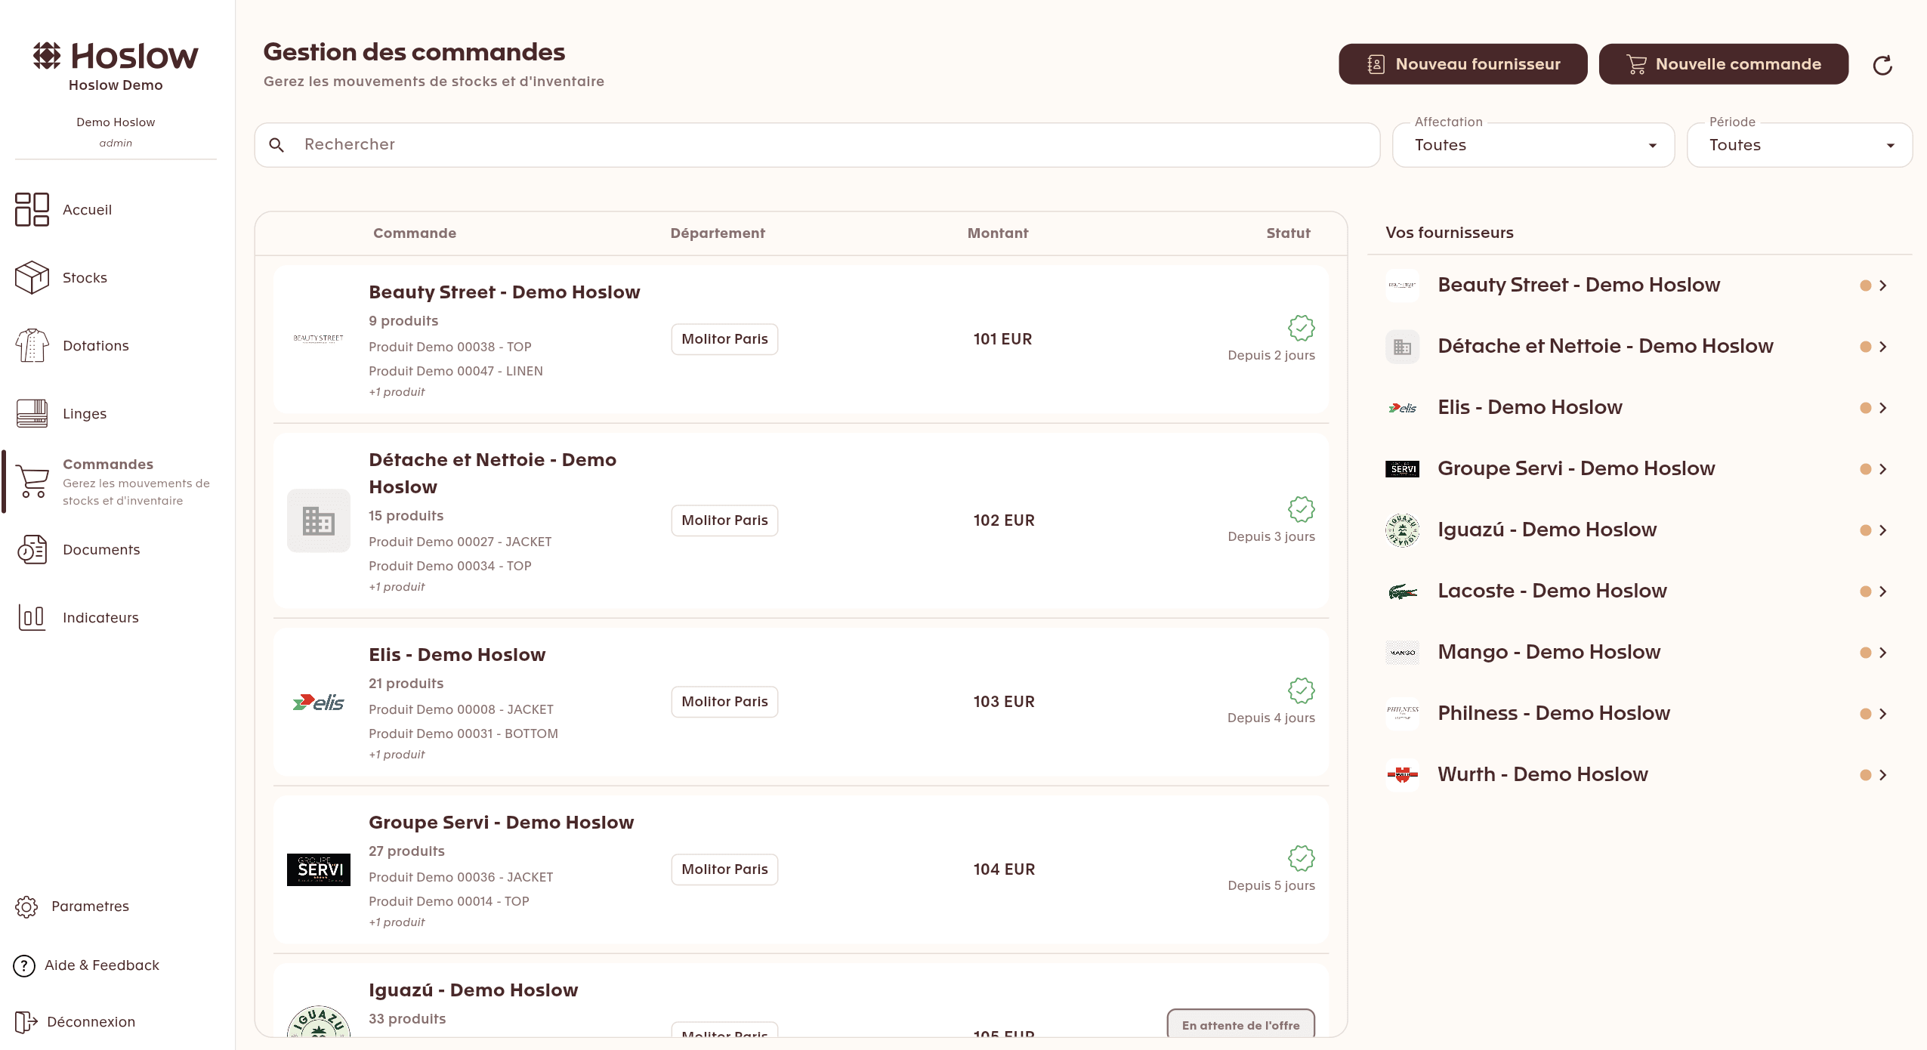This screenshot has width=1927, height=1050.
Task: Click Nouveau fournisseur button
Action: pyautogui.click(x=1463, y=64)
